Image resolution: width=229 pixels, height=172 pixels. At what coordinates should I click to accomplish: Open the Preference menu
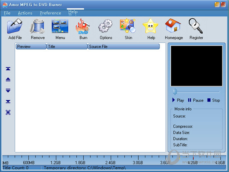(50, 13)
